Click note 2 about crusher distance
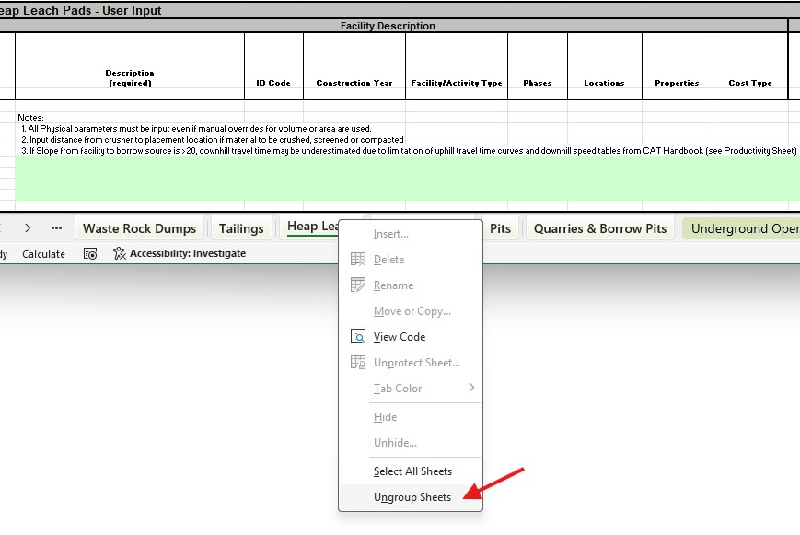 tap(213, 140)
